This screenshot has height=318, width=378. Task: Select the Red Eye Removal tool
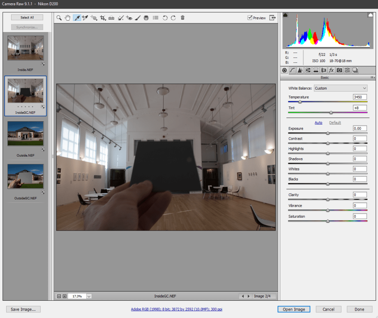click(x=129, y=18)
